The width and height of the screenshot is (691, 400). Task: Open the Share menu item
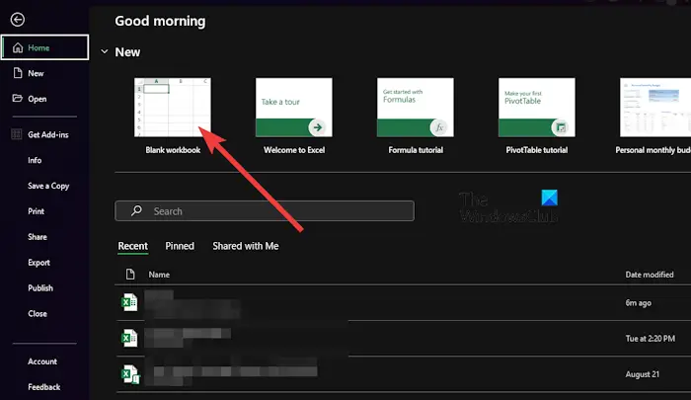pos(38,237)
